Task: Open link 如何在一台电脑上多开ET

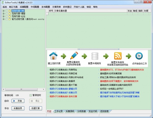Action: click(112, 89)
